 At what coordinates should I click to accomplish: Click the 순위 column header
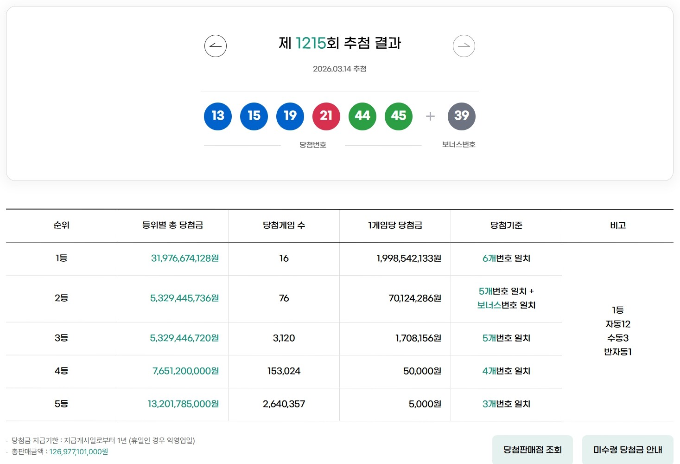pyautogui.click(x=61, y=226)
